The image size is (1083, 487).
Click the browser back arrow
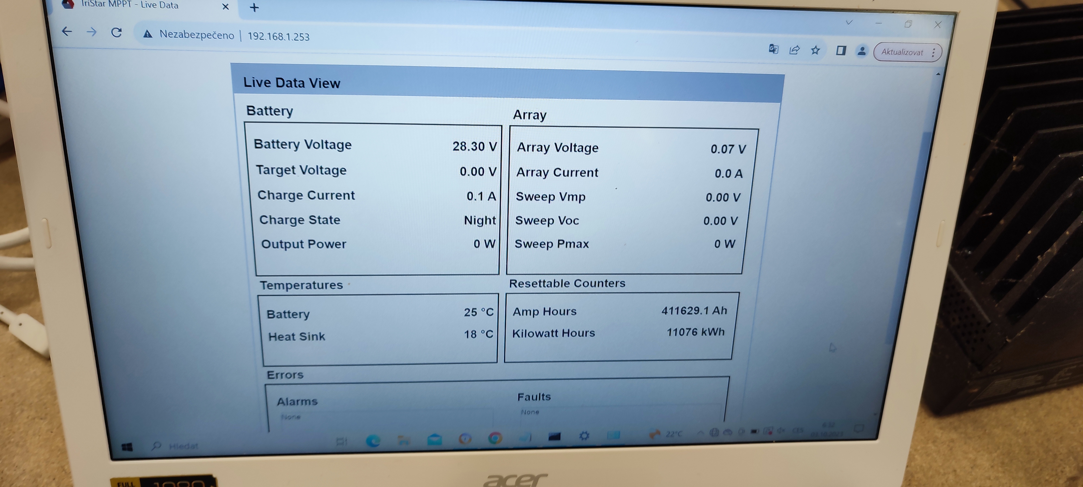tap(67, 31)
